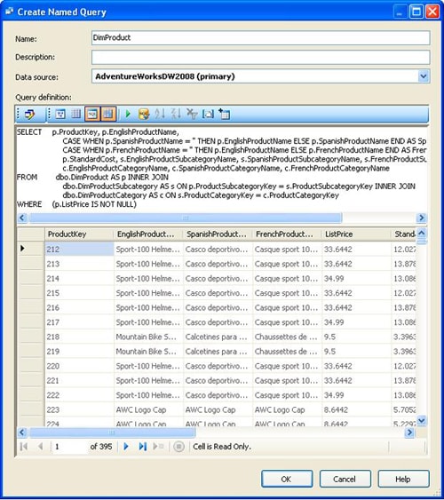Select the cell with ProductKey 223
This screenshot has height=500, width=444.
pyautogui.click(x=79, y=409)
